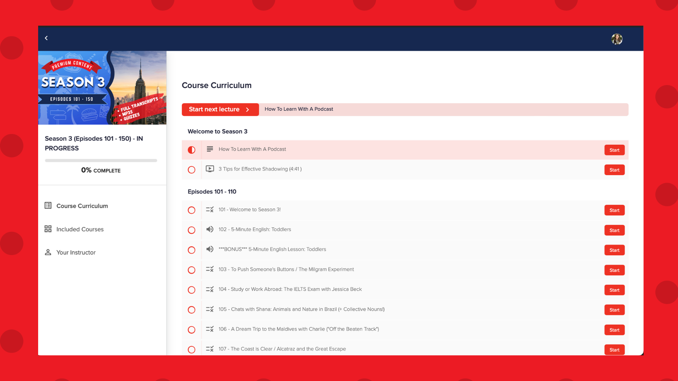
Task: Toggle completion circle for 105 - Chats with Shana
Action: (191, 310)
